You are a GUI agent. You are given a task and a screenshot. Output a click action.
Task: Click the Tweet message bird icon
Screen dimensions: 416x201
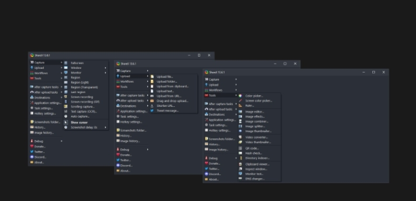tap(152, 110)
